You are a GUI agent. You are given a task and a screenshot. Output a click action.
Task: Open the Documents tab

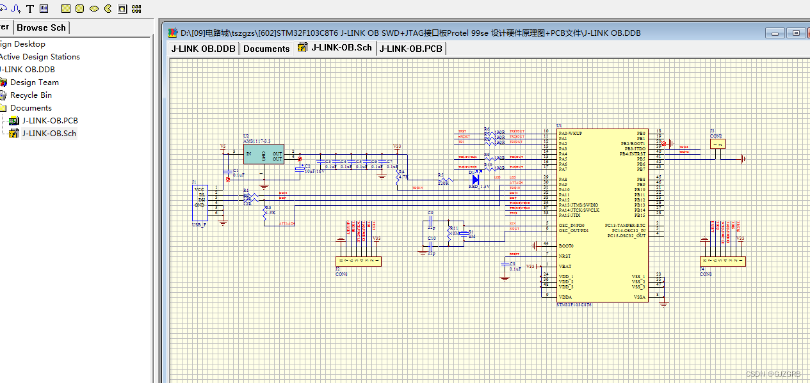click(266, 48)
